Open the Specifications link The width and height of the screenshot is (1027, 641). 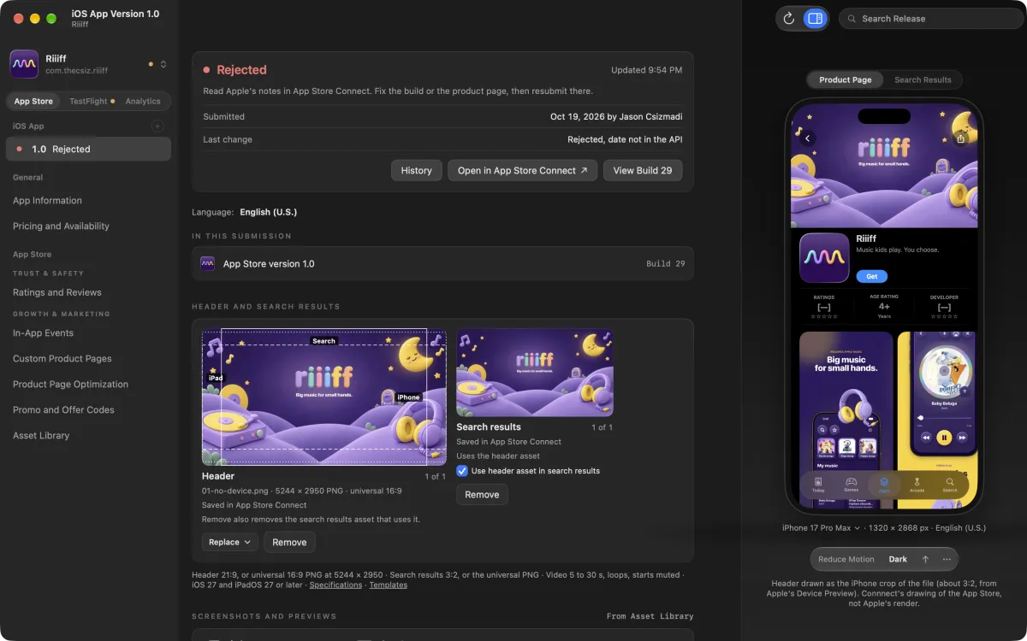point(335,585)
